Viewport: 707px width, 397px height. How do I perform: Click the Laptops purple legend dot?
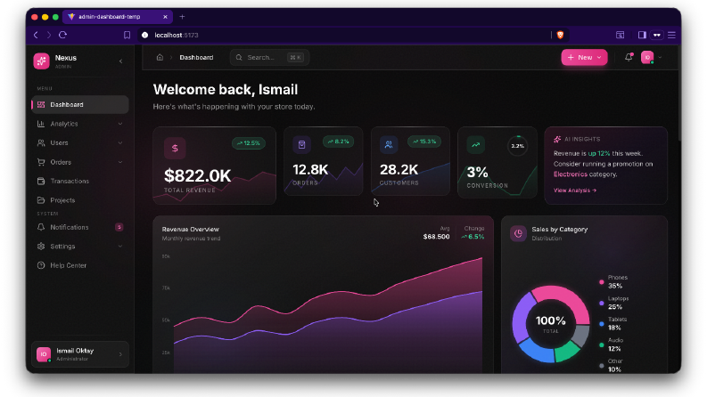tap(601, 303)
